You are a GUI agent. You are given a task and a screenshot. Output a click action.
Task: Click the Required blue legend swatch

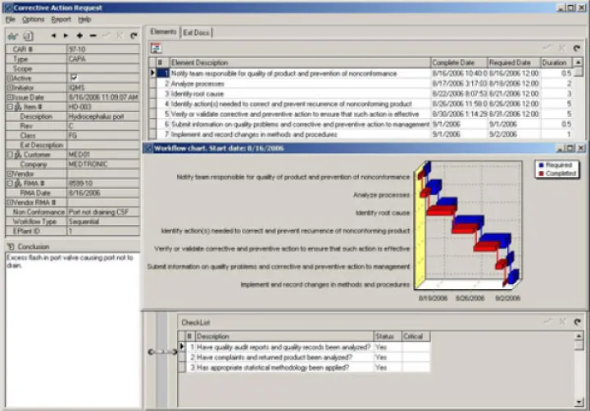[x=541, y=165]
